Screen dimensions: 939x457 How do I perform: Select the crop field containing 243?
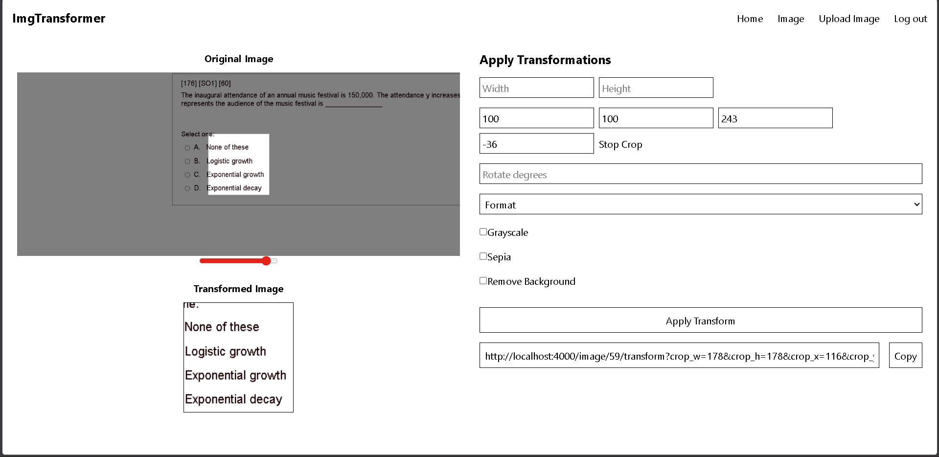[x=775, y=118]
